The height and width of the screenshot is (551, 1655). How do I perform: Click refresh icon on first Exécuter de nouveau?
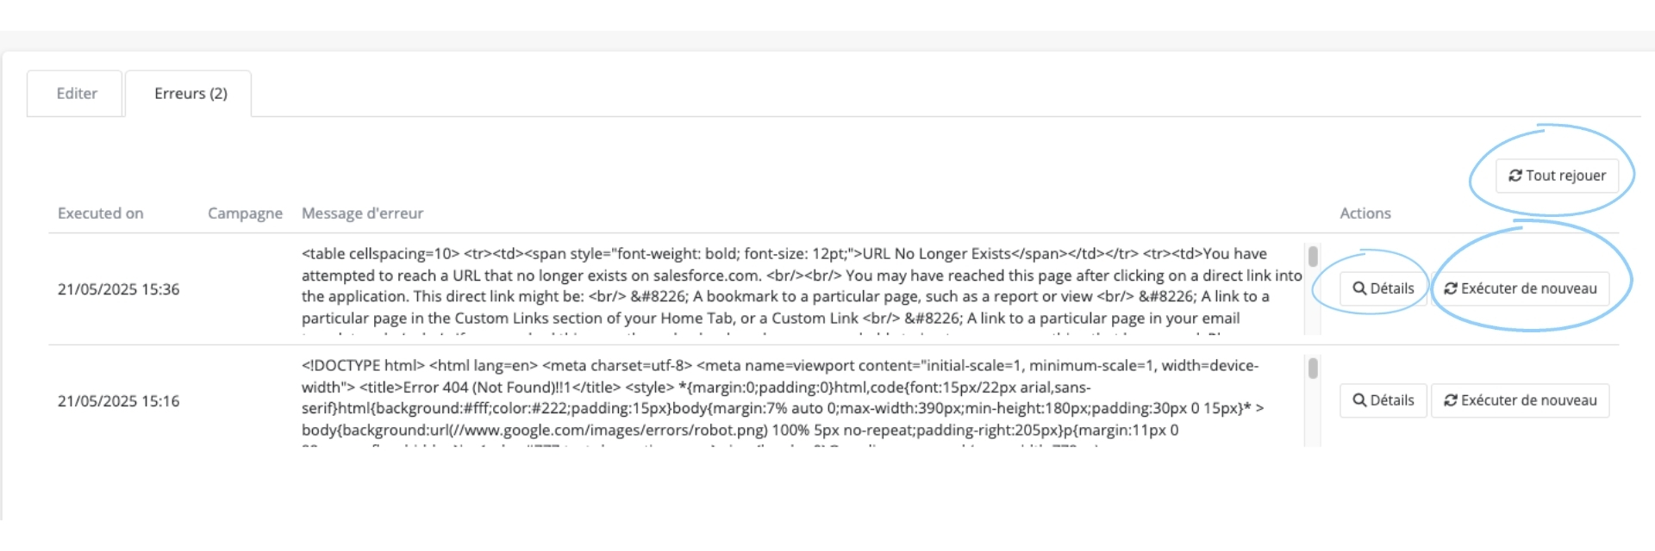[1451, 288]
